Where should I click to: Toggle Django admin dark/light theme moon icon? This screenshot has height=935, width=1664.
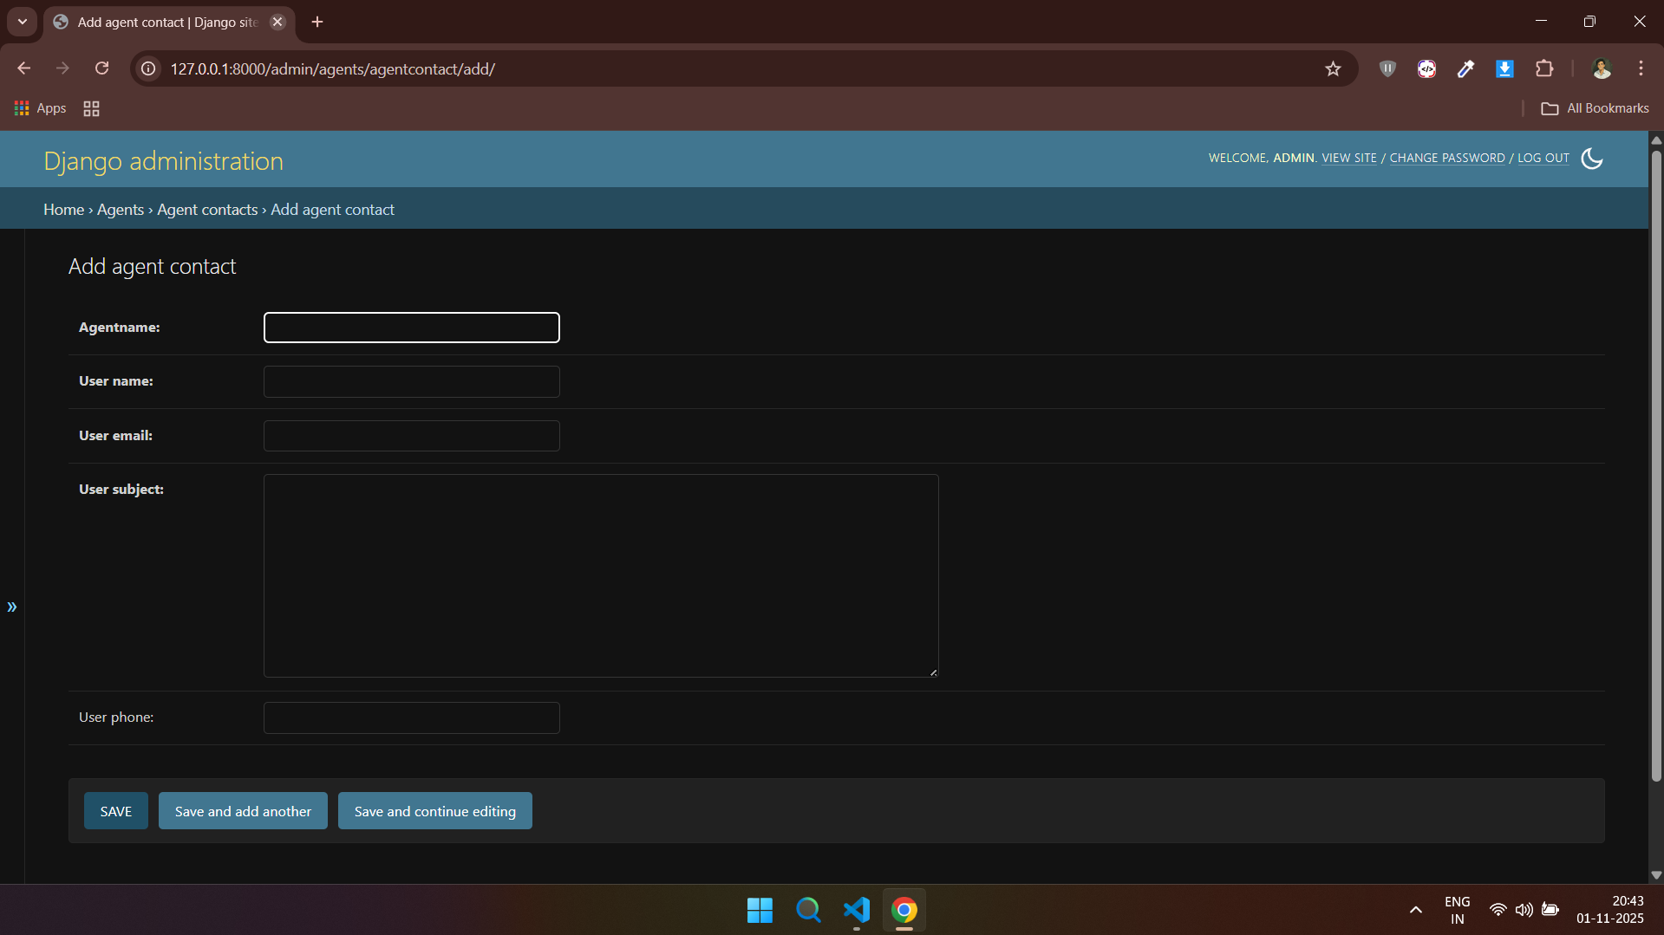(x=1591, y=159)
